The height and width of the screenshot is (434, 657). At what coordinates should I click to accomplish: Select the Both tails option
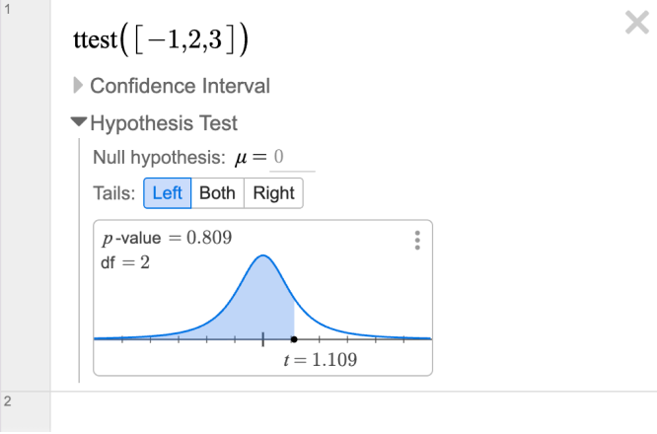tap(217, 193)
